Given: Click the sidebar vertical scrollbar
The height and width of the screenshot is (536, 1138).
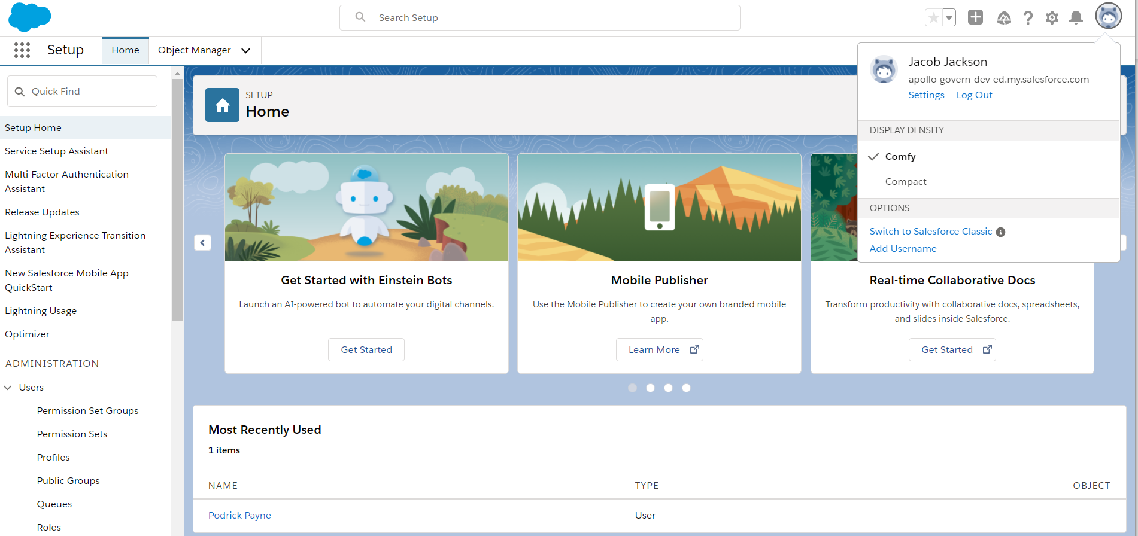Looking at the screenshot, I should 177,200.
